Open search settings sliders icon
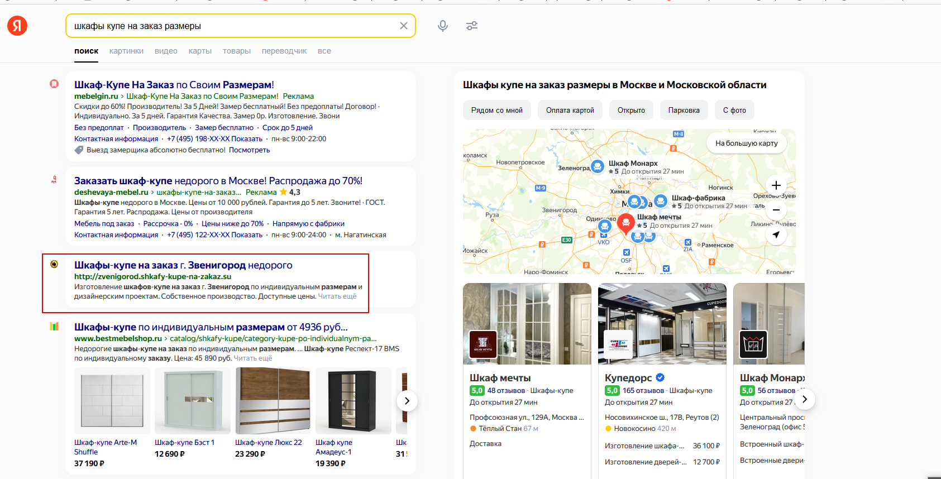941x479 pixels. 472,26
